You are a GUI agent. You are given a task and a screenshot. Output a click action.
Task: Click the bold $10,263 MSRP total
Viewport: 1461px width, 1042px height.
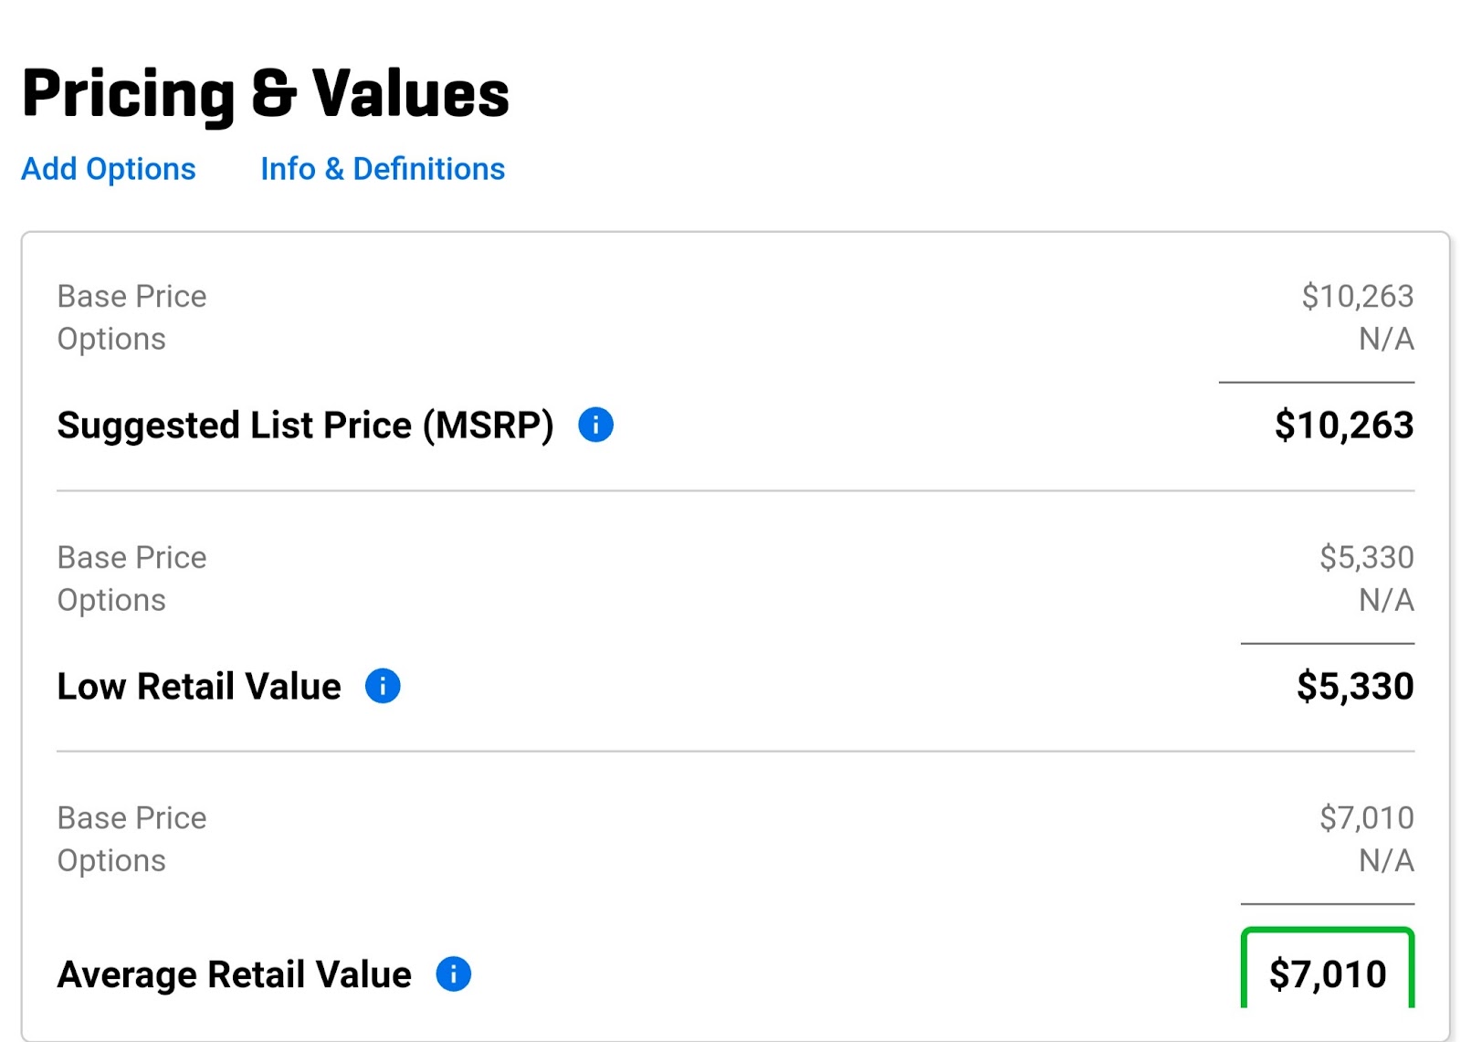1344,426
